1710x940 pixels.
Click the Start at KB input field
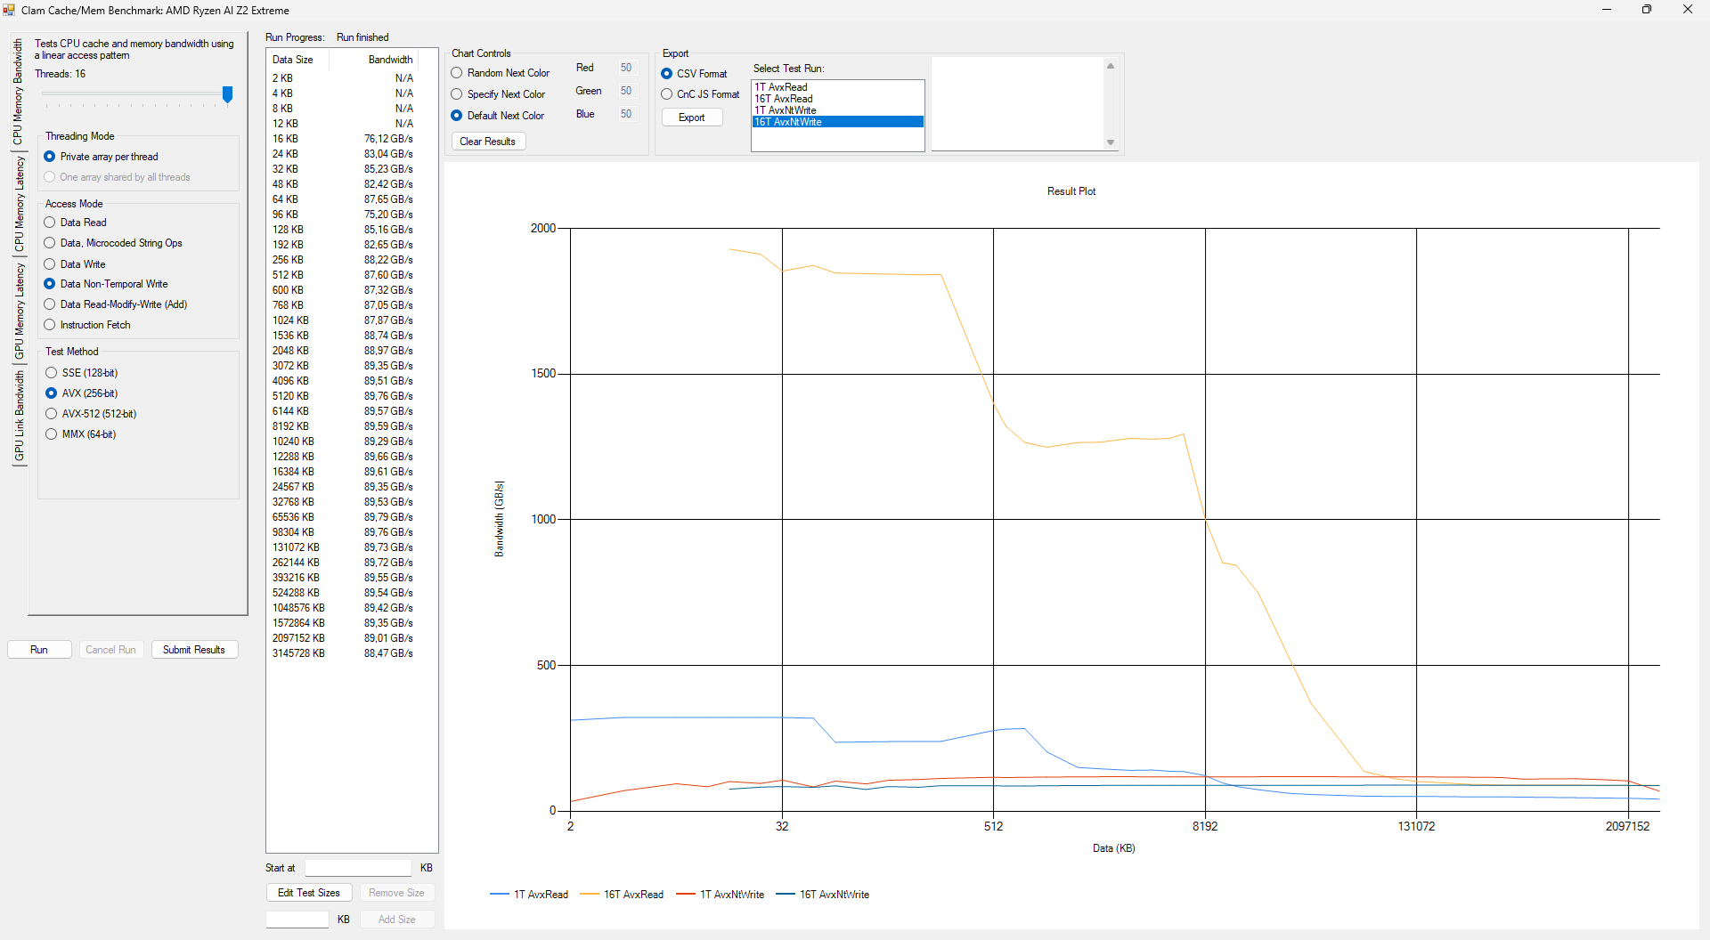pyautogui.click(x=357, y=868)
